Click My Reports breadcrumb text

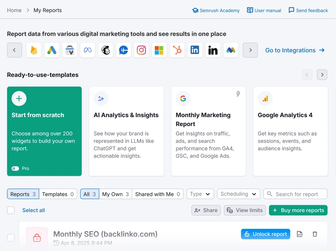tap(48, 10)
